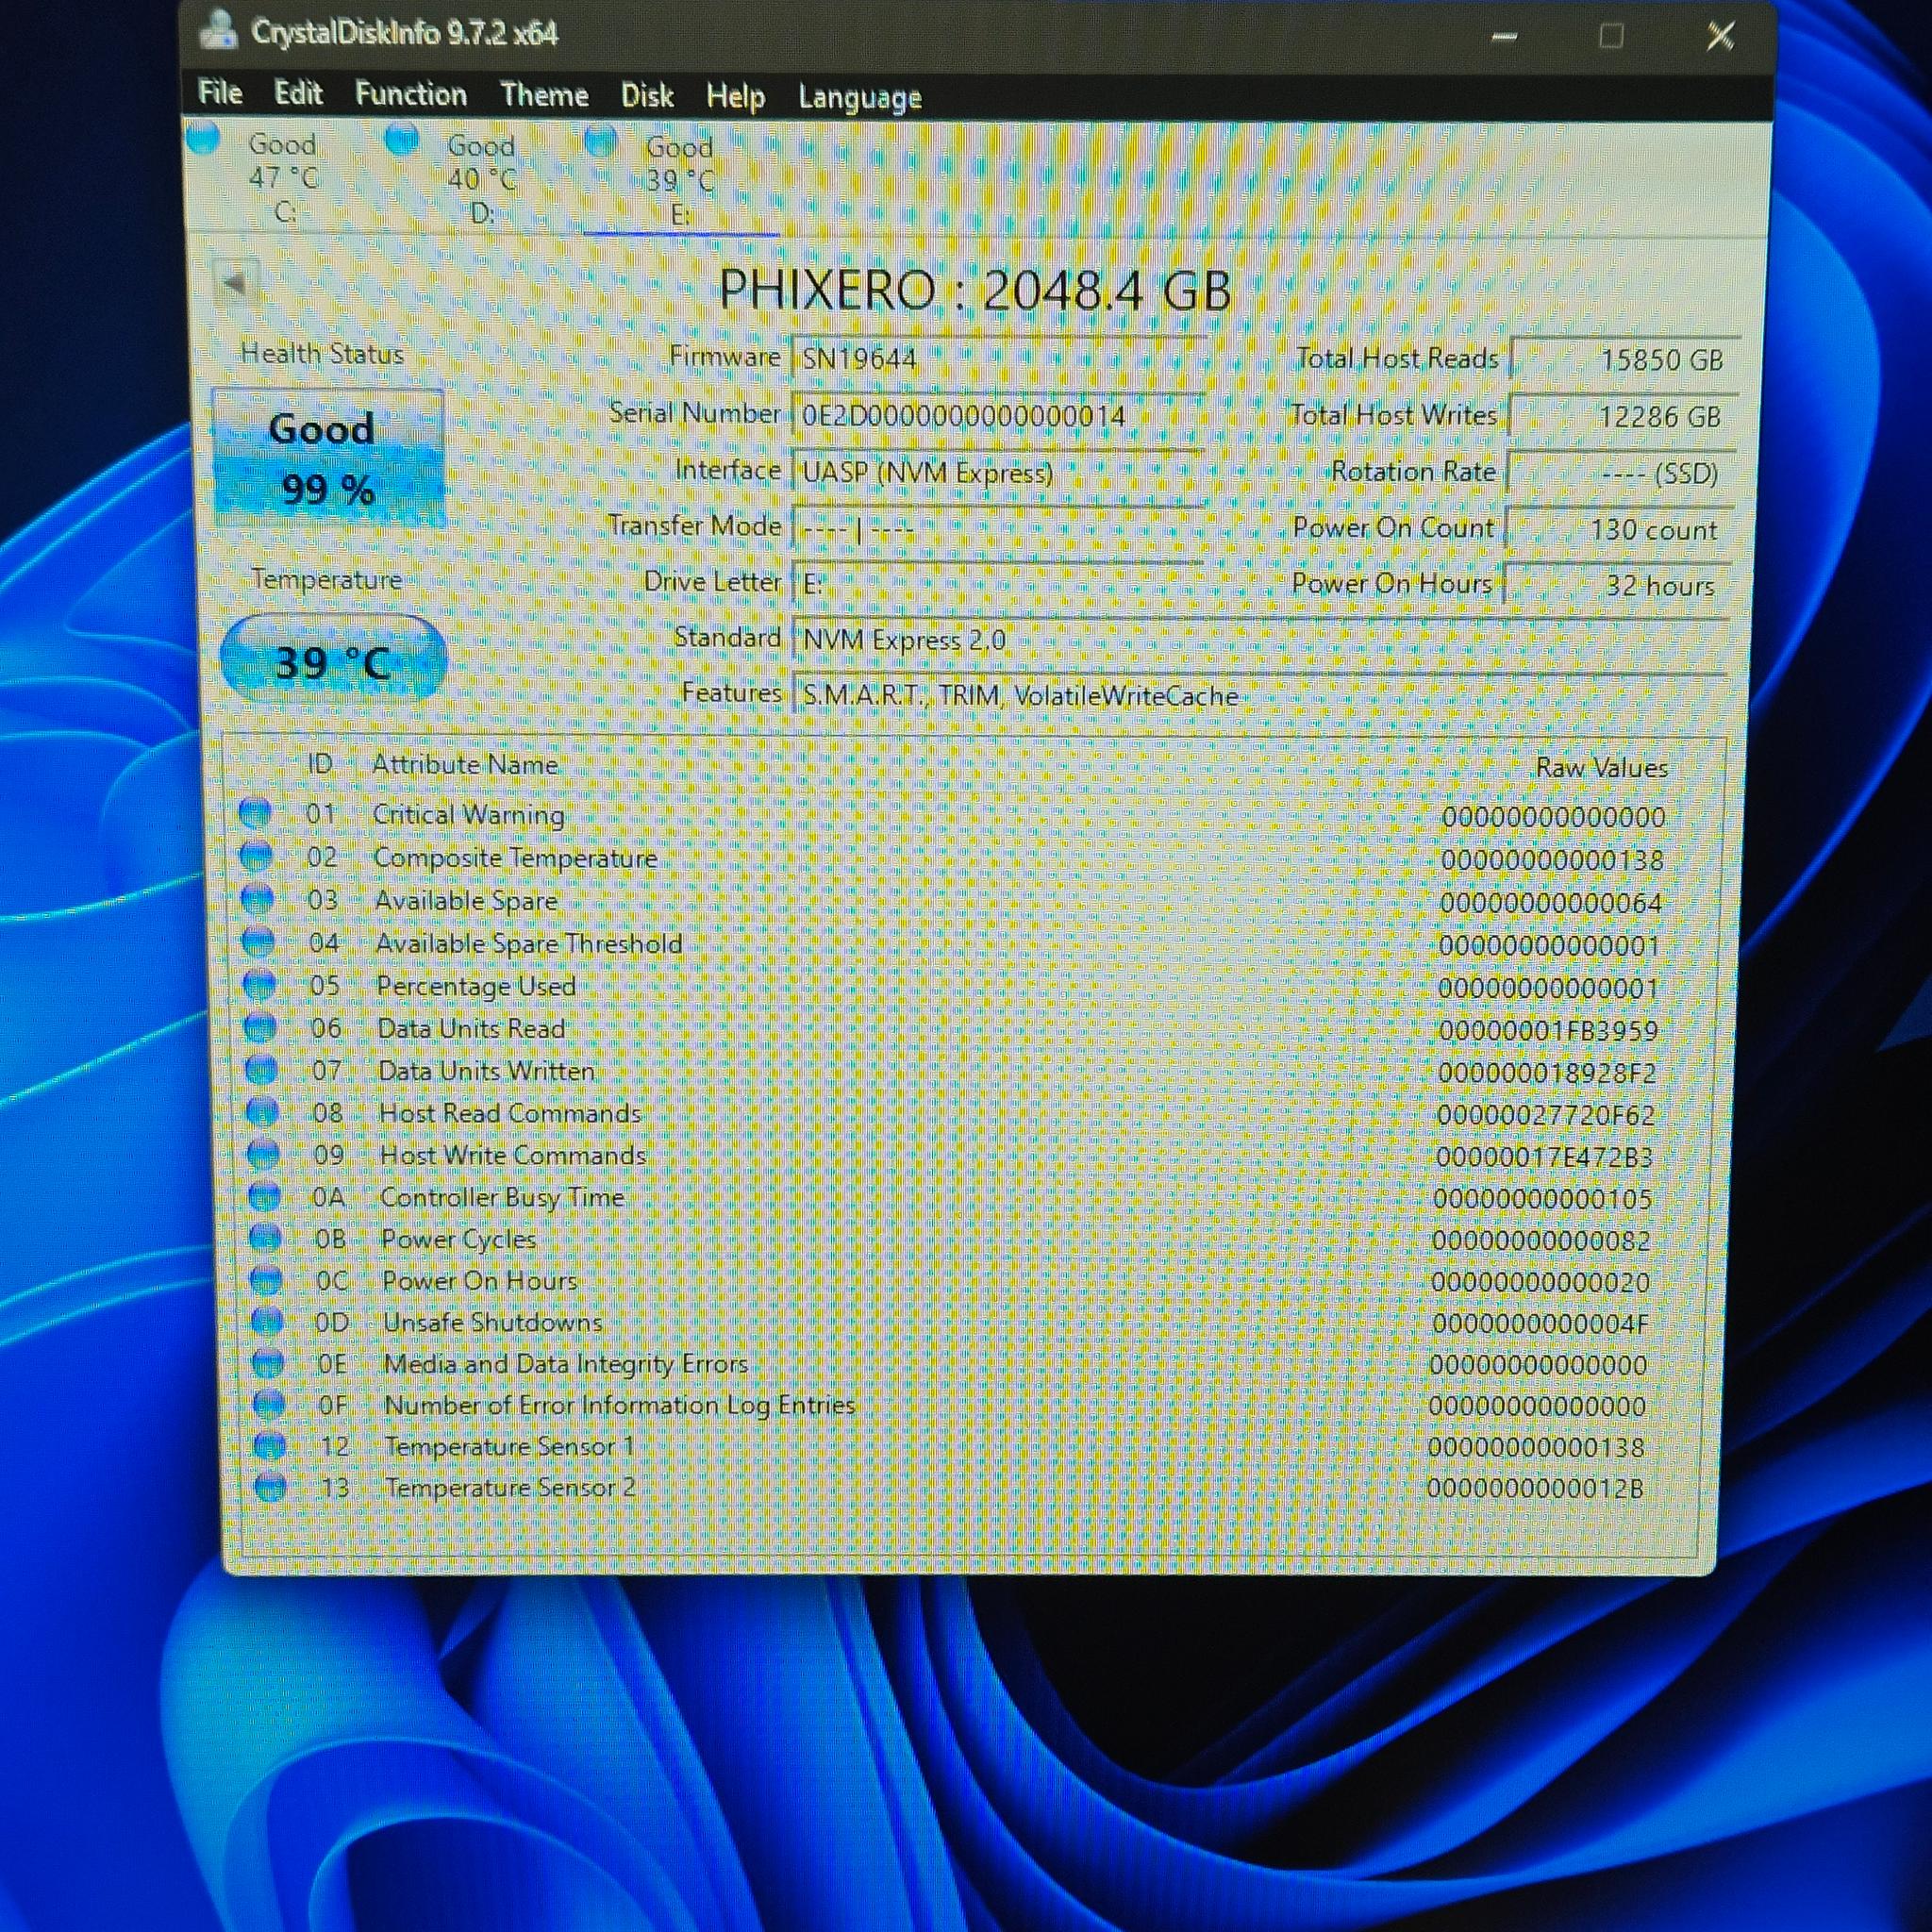Screen dimensions: 1932x1932
Task: Open the Theme menu
Action: click(544, 95)
